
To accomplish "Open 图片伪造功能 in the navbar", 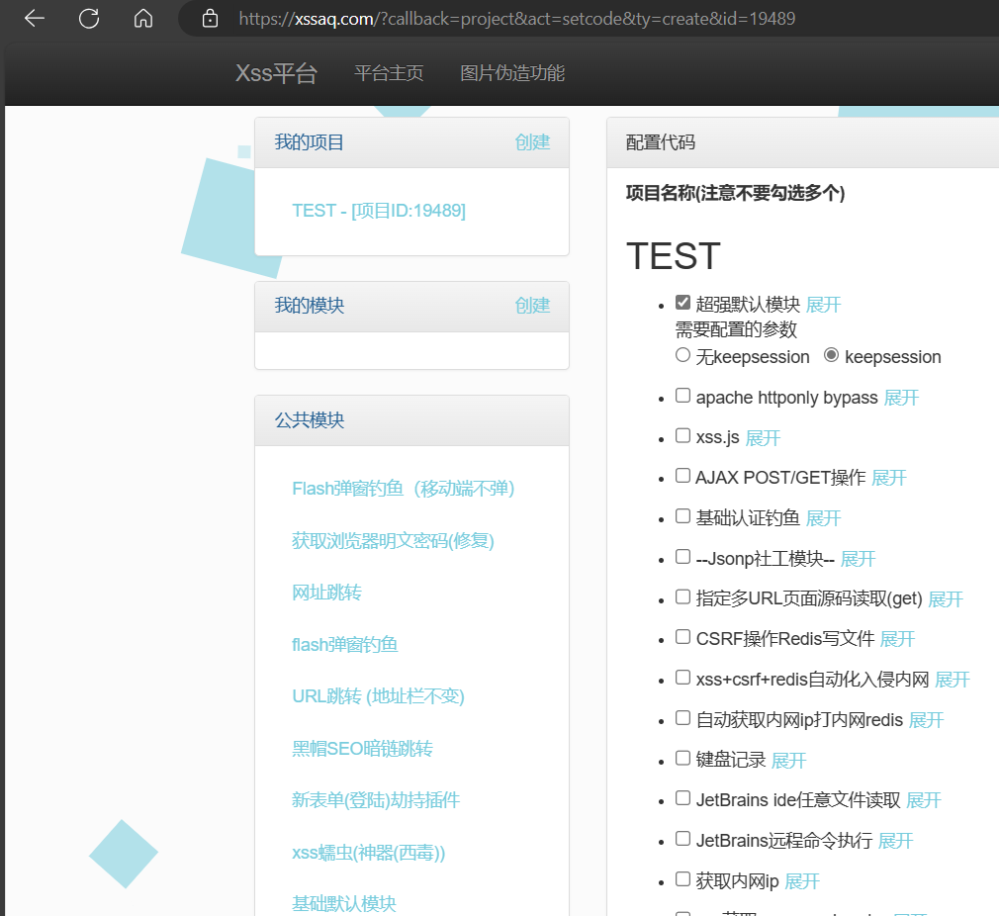I will click(512, 73).
